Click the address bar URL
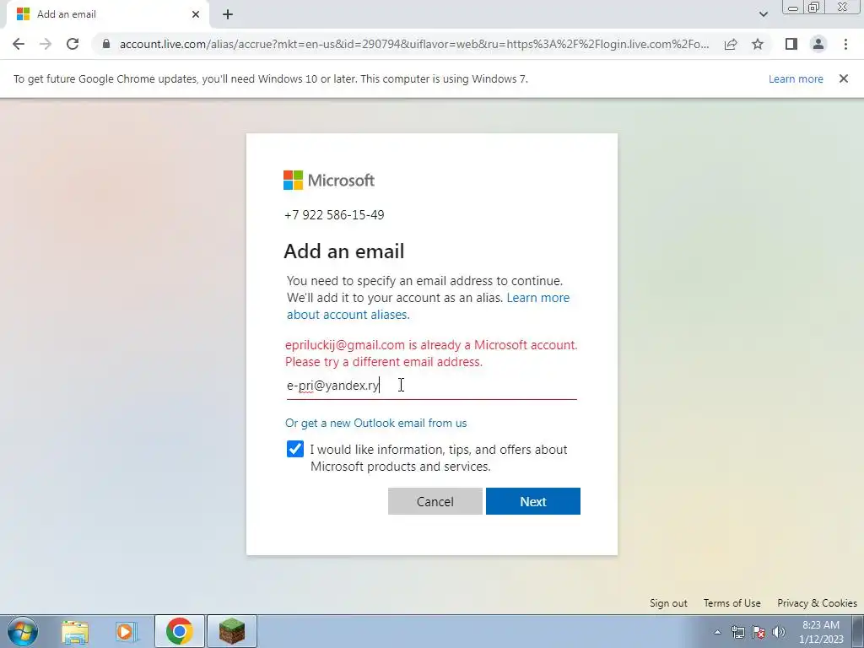 point(414,44)
